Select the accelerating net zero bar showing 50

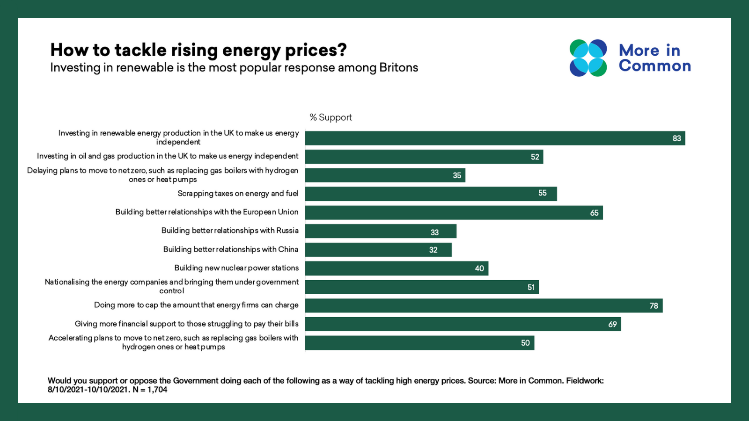coord(419,343)
